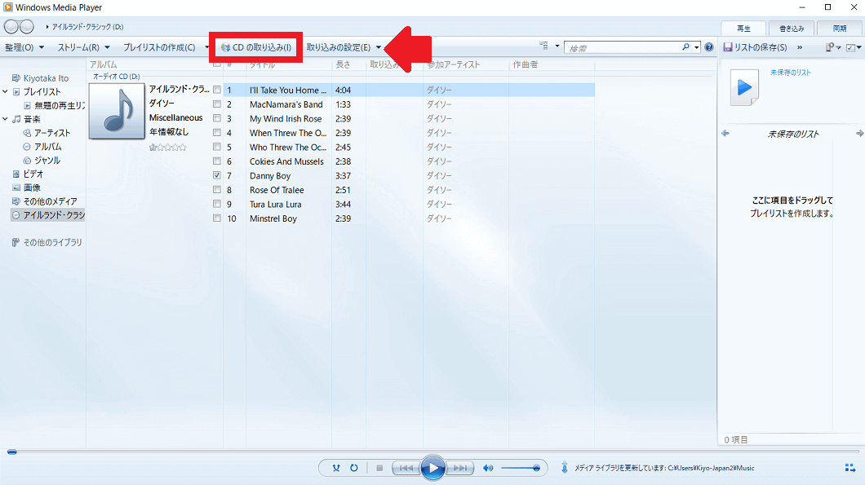Show more commands chevron in list pane
Image resolution: width=865 pixels, height=485 pixels.
pyautogui.click(x=800, y=47)
